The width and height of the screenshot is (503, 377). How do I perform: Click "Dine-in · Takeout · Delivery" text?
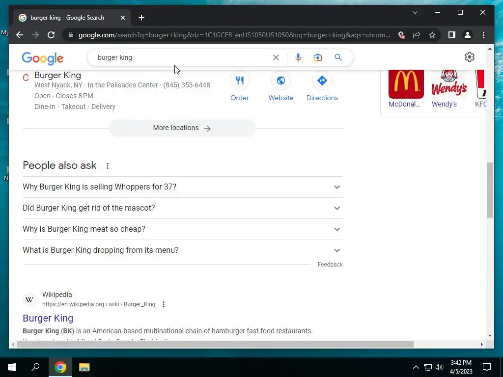point(75,107)
